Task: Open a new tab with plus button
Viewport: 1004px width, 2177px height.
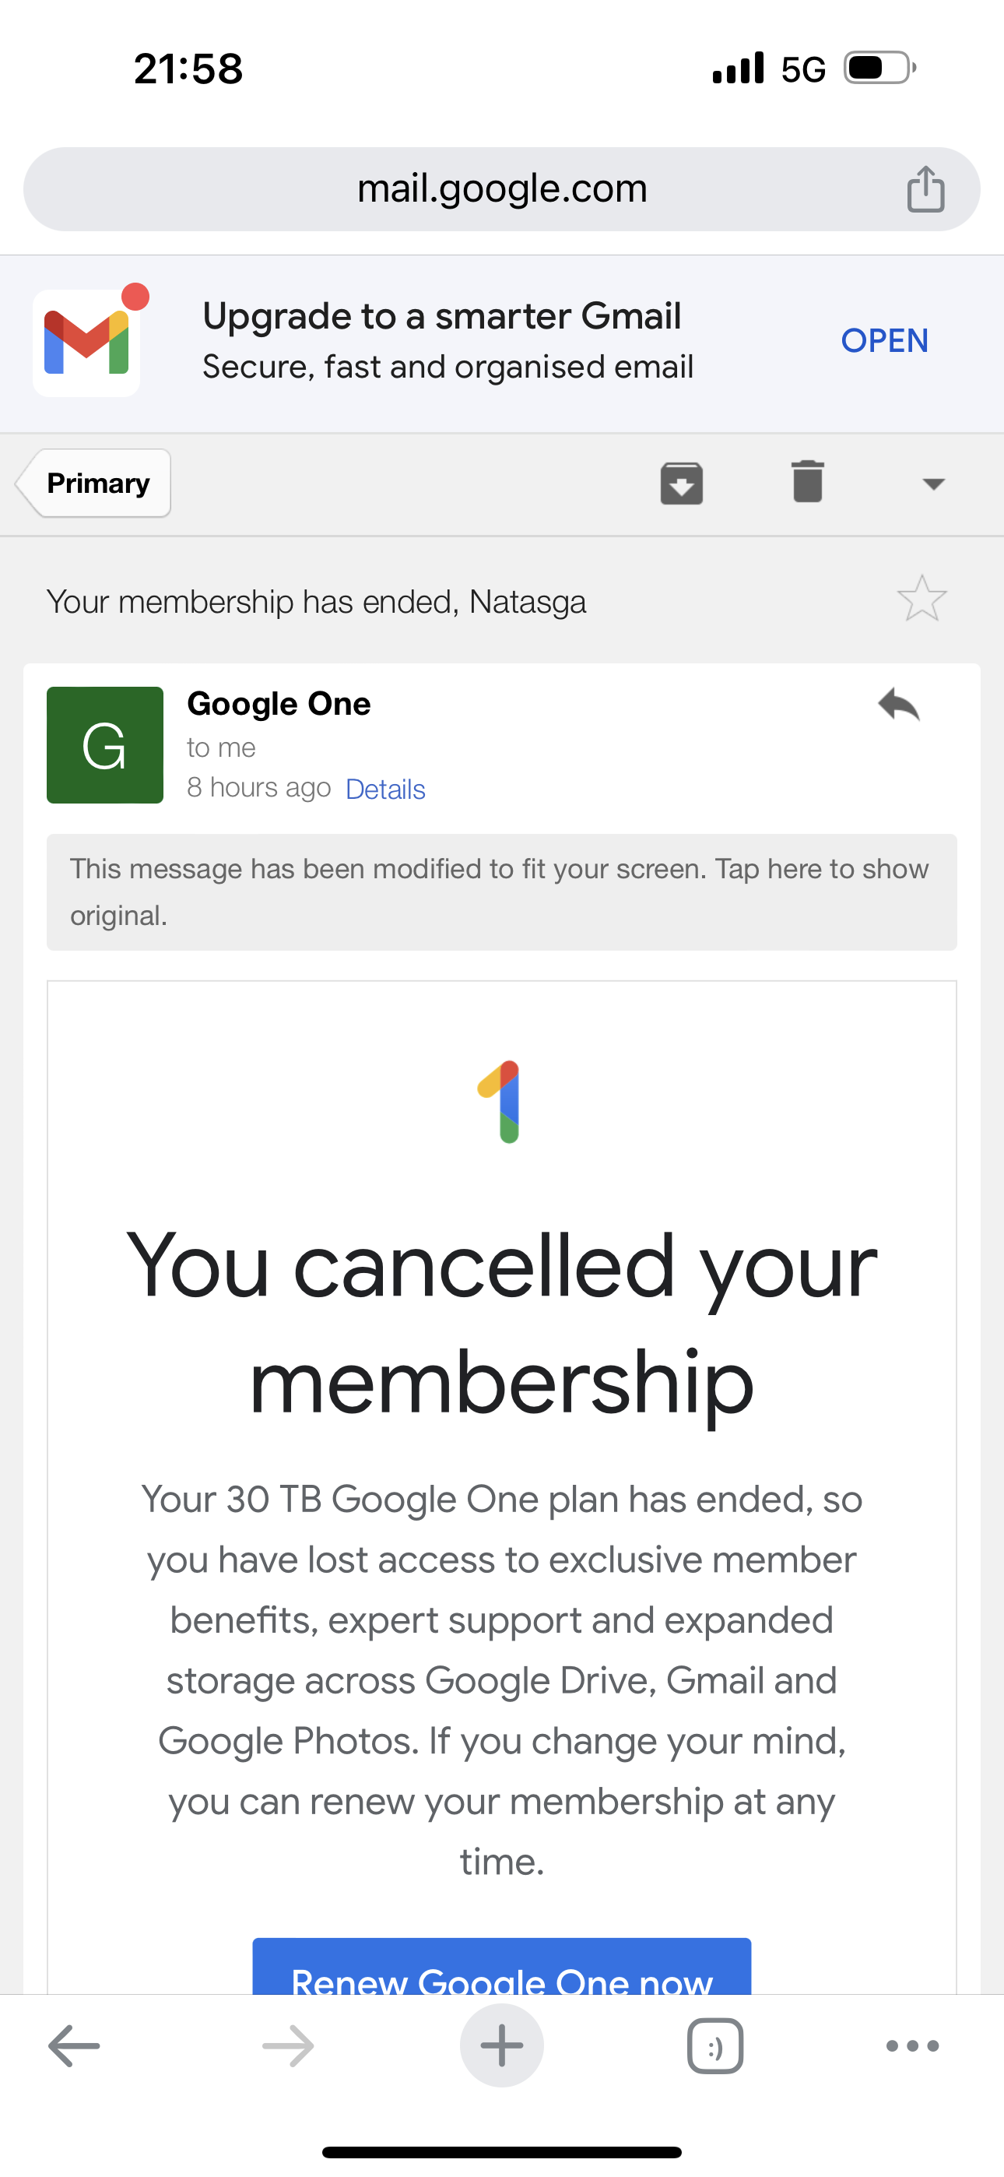Action: click(x=502, y=2046)
